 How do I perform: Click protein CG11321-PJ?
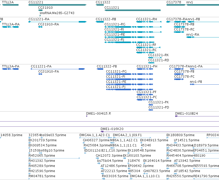pyautogui.click(x=116, y=87)
